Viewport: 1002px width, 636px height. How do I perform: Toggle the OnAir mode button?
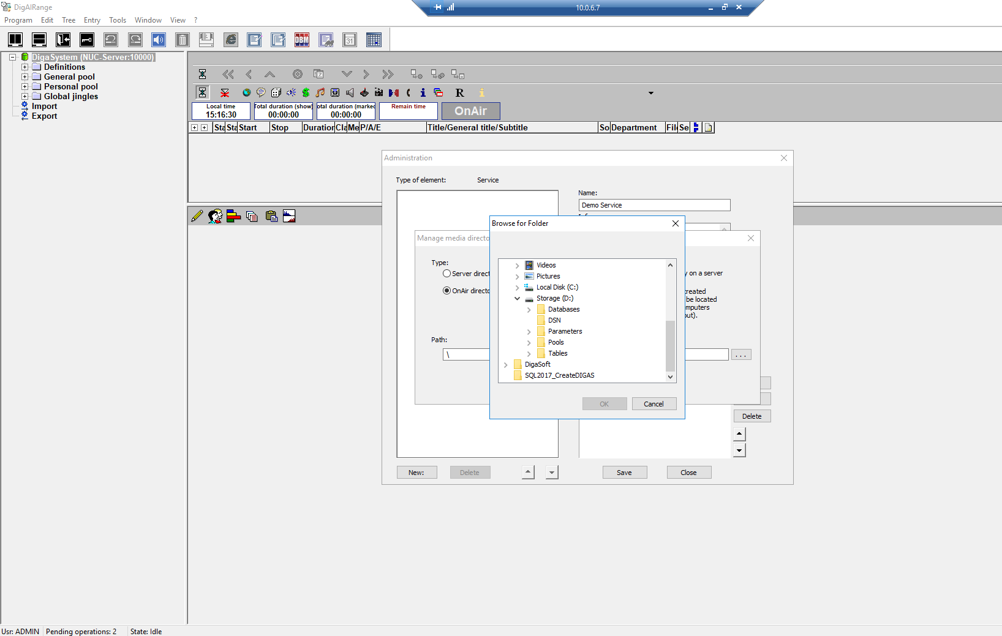pos(470,111)
